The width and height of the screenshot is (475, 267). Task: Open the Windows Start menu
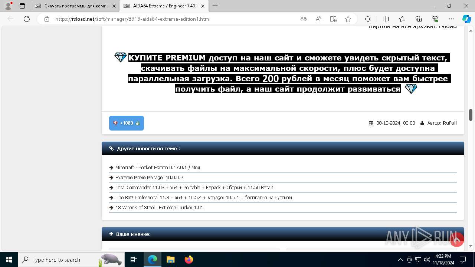pyautogui.click(x=9, y=260)
